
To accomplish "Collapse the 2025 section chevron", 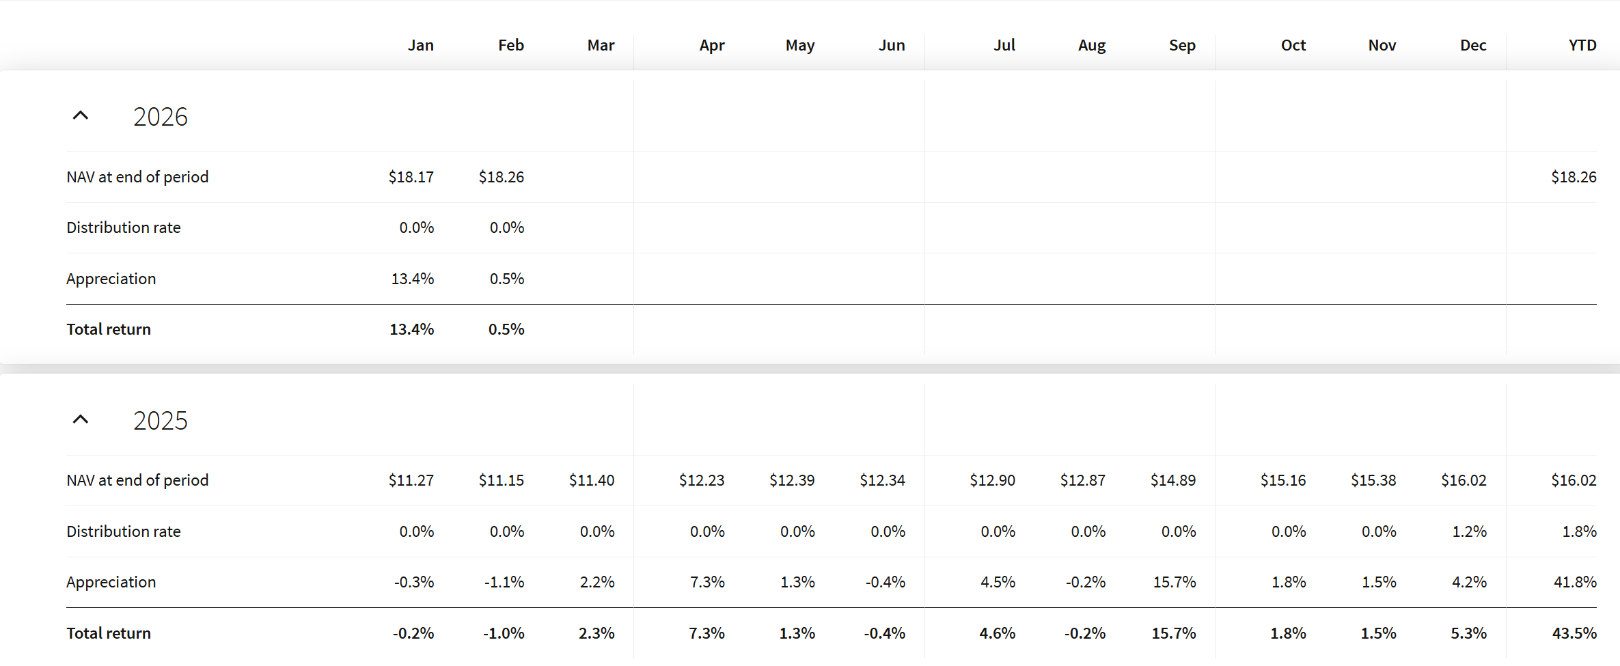I will (81, 419).
